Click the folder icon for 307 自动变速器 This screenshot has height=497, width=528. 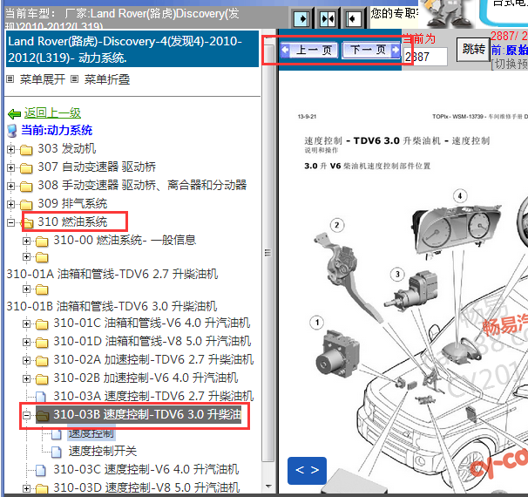[x=26, y=167]
